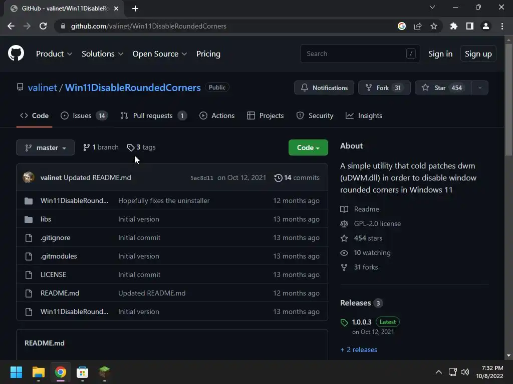Open the volume speaker tray icon
This screenshot has height=384, width=513.
[465, 372]
